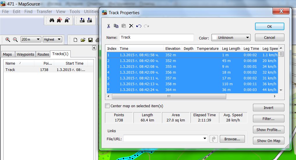Select track point row with index 1
The height and width of the screenshot is (160, 296).
pyautogui.click(x=192, y=55)
